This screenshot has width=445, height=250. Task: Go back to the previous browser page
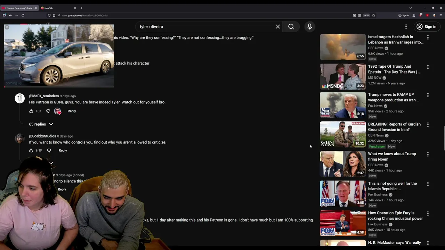pyautogui.click(x=10, y=15)
